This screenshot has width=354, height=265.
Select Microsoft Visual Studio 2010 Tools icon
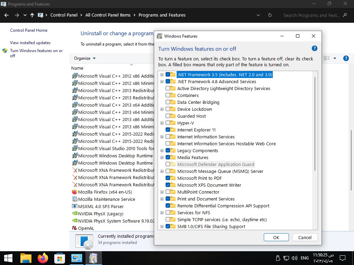(x=75, y=148)
